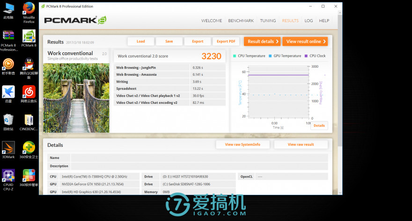Launch the orange media player desktop icon
The height and width of the screenshot is (221, 412).
8,67
